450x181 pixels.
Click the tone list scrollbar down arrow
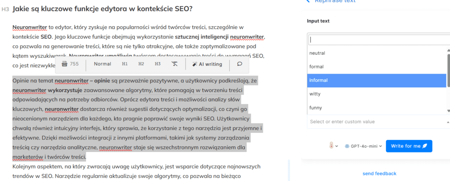448,111
